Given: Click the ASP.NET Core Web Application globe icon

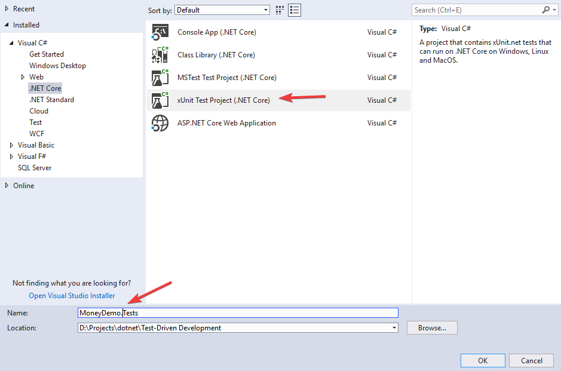Looking at the screenshot, I should coord(160,123).
